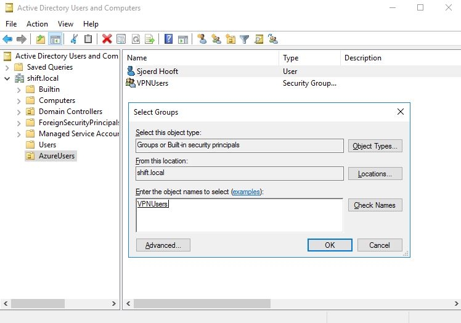The image size is (461, 323).
Task: Select the Users container in the tree
Action: (x=47, y=145)
